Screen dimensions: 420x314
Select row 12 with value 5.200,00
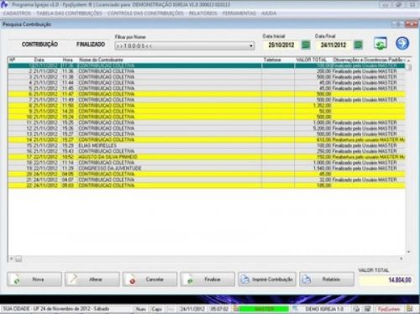pyautogui.click(x=207, y=128)
